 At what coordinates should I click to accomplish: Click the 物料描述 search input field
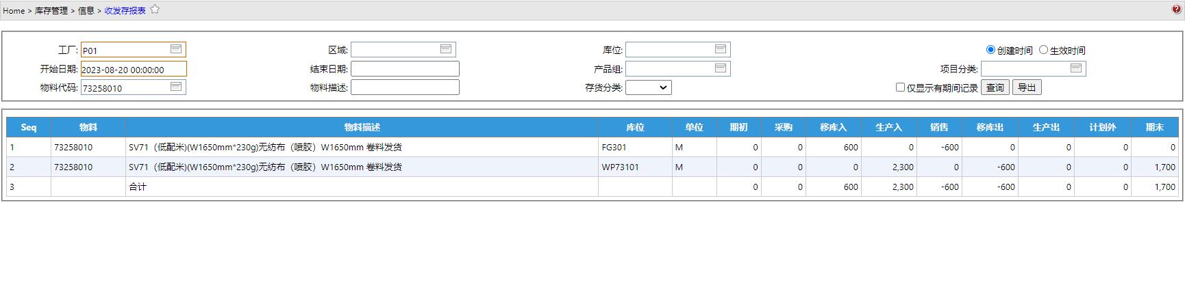tap(405, 87)
